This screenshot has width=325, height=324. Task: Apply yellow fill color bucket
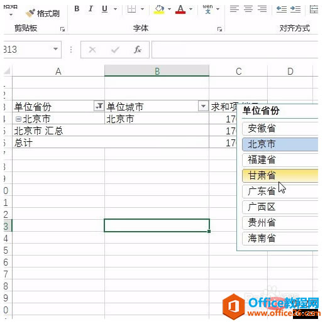[x=159, y=9]
